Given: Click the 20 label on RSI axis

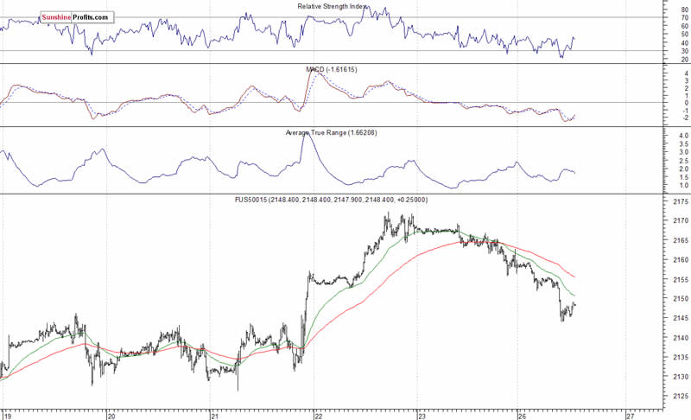Looking at the screenshot, I should (685, 59).
